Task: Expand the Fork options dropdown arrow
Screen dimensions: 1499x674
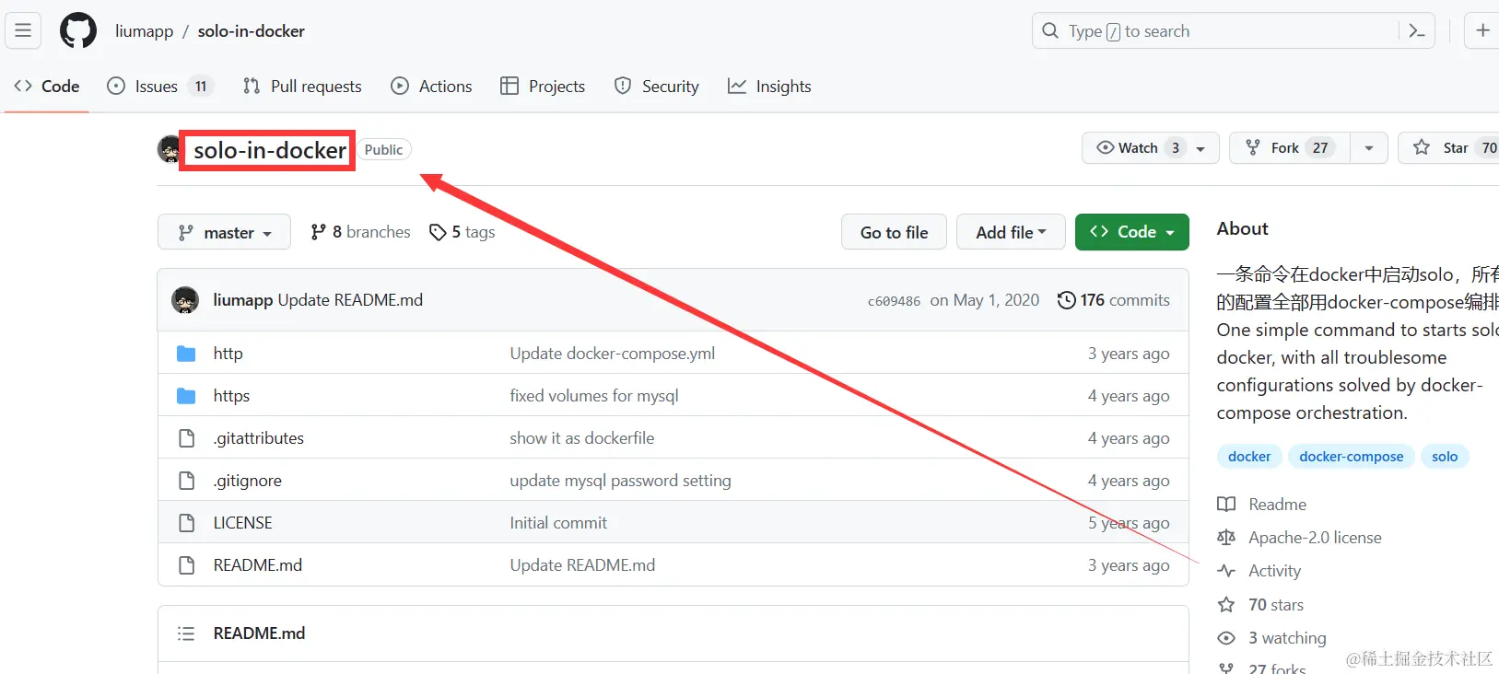Action: (x=1369, y=148)
